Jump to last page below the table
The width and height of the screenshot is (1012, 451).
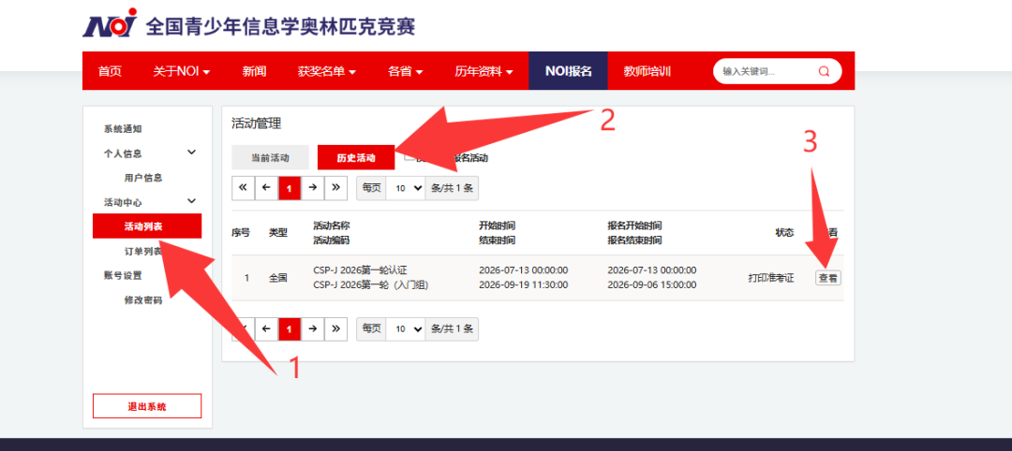[x=335, y=328]
